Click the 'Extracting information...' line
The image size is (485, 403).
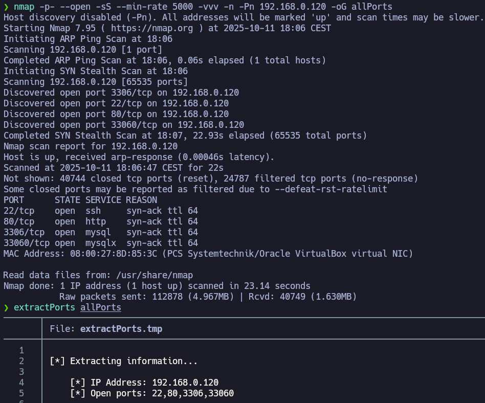[123, 361]
